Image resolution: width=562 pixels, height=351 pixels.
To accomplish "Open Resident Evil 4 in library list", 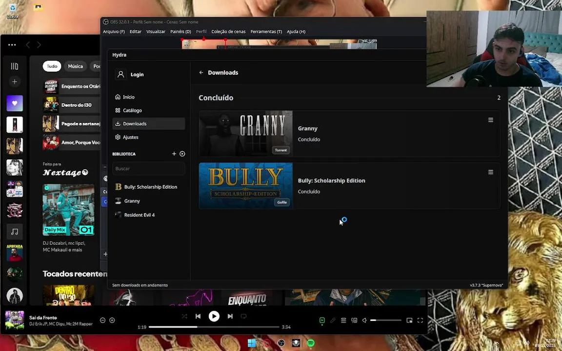I will point(148,215).
